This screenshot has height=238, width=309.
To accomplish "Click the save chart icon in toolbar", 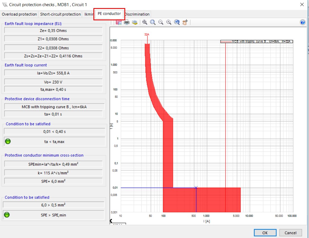I will [118, 23].
